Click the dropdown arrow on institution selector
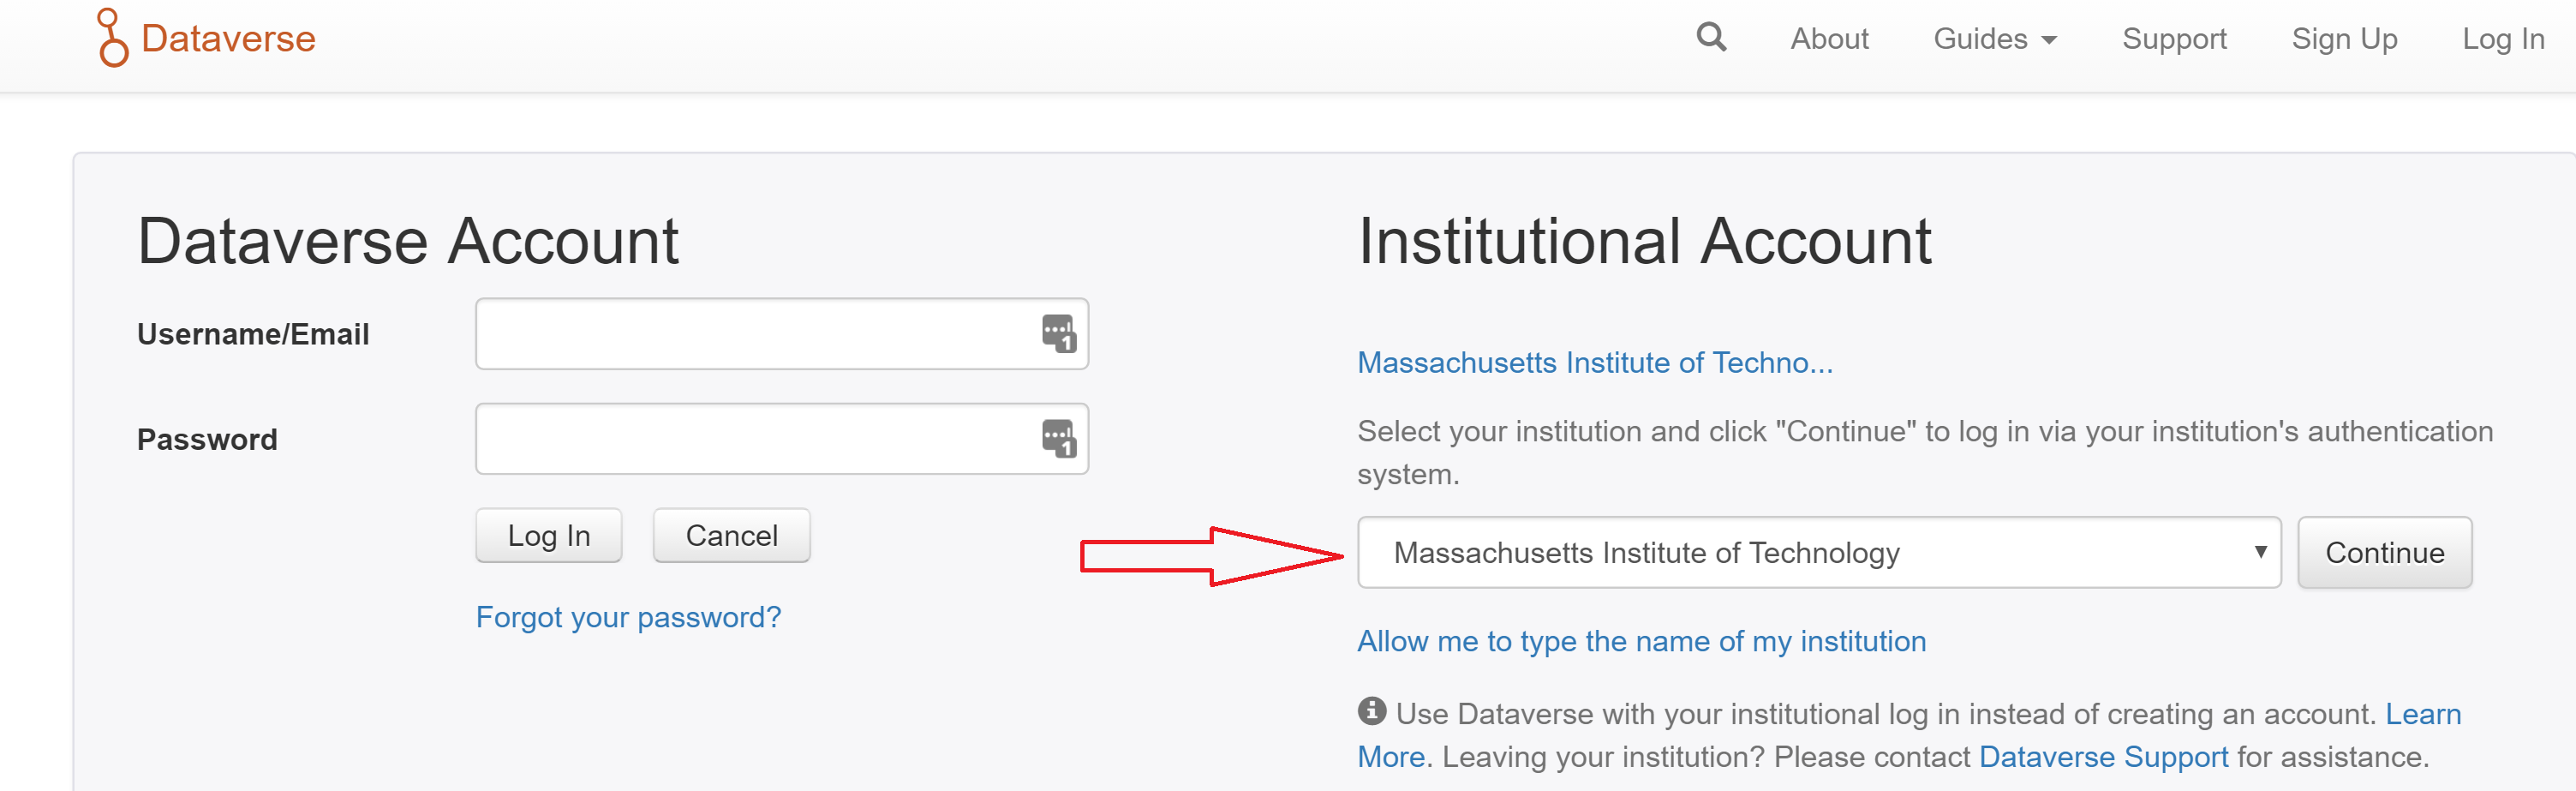 click(2260, 552)
